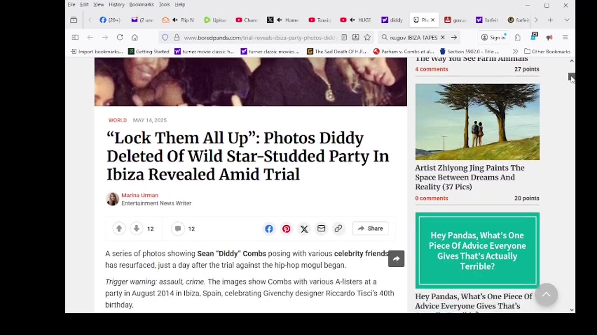Image resolution: width=597 pixels, height=335 pixels.
Task: Switch to the Facebook (20+) tab
Action: point(110,20)
